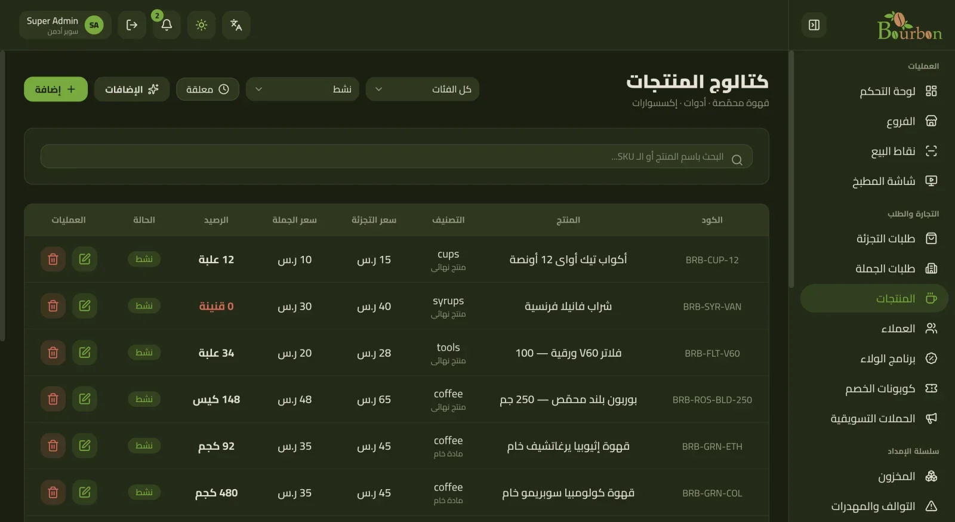The height and width of the screenshot is (522, 955).
Task: Open التوالف والمهدرات waste page
Action: [874, 506]
